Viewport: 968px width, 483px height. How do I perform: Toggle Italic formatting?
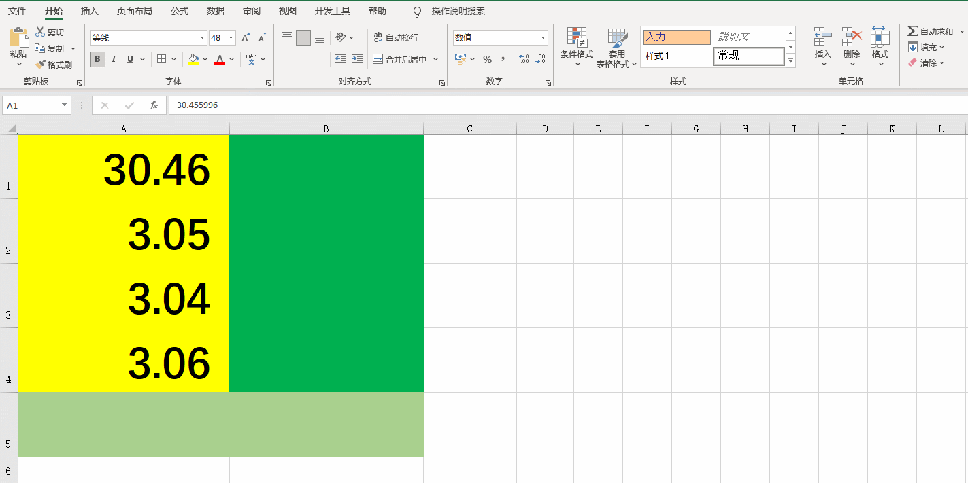[114, 59]
